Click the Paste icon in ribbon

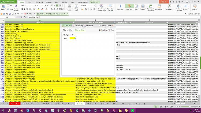[x=3, y=6]
